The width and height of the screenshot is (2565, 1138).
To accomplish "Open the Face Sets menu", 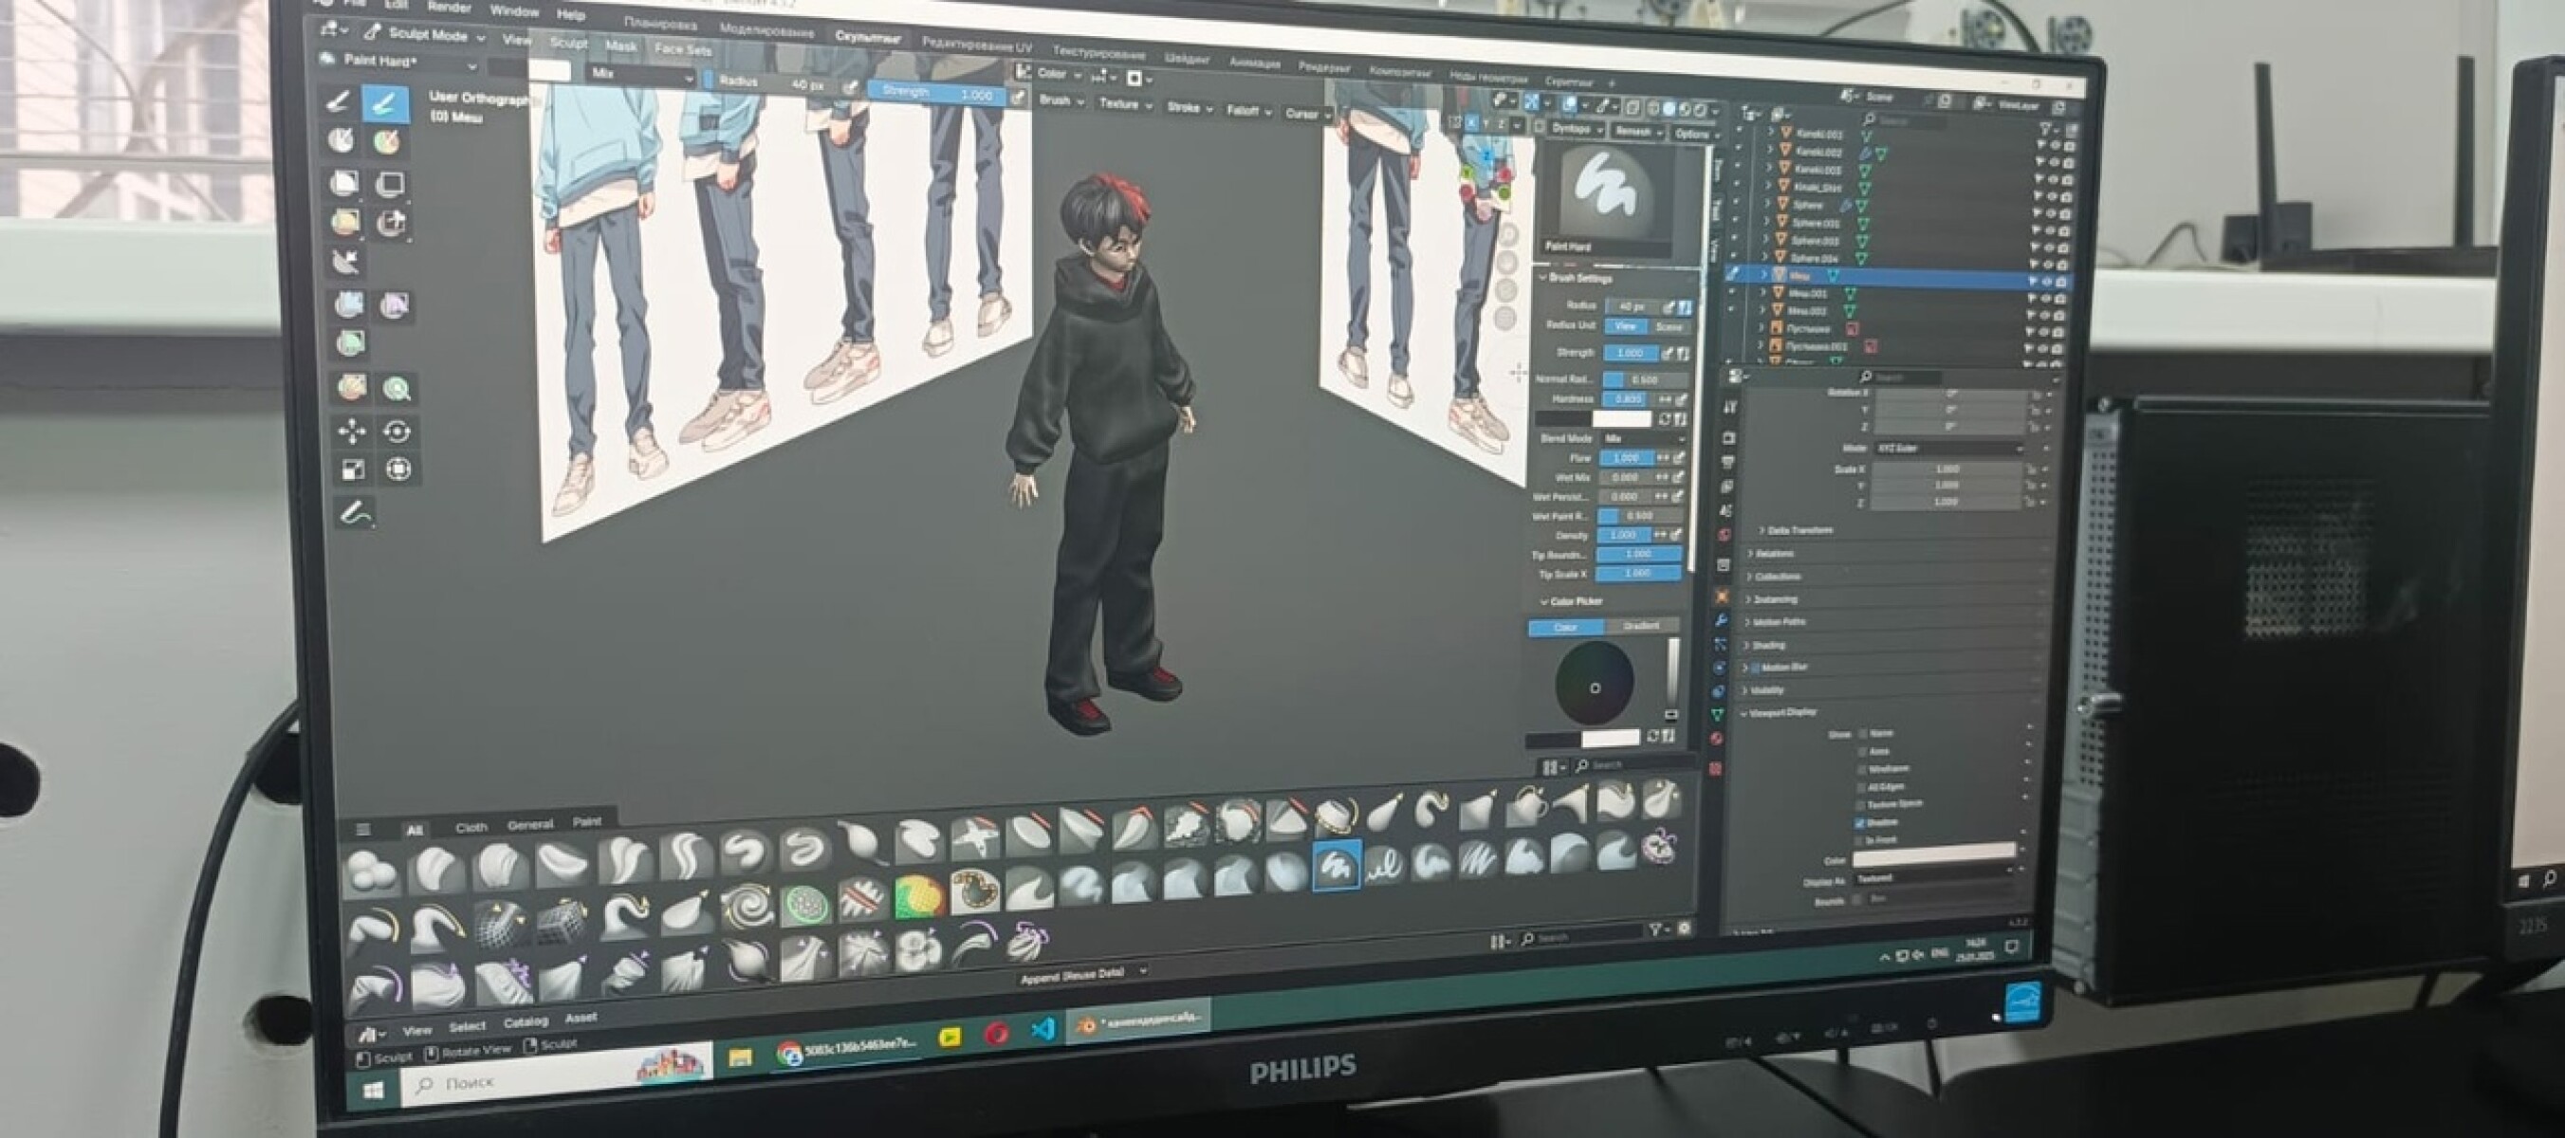I will click(683, 48).
